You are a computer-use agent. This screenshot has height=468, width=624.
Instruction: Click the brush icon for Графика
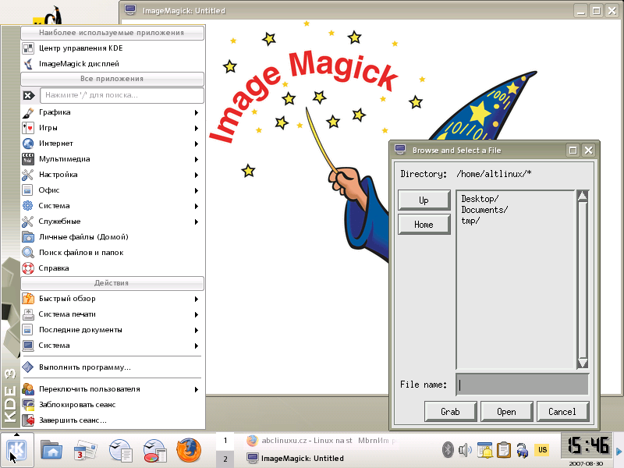28,112
